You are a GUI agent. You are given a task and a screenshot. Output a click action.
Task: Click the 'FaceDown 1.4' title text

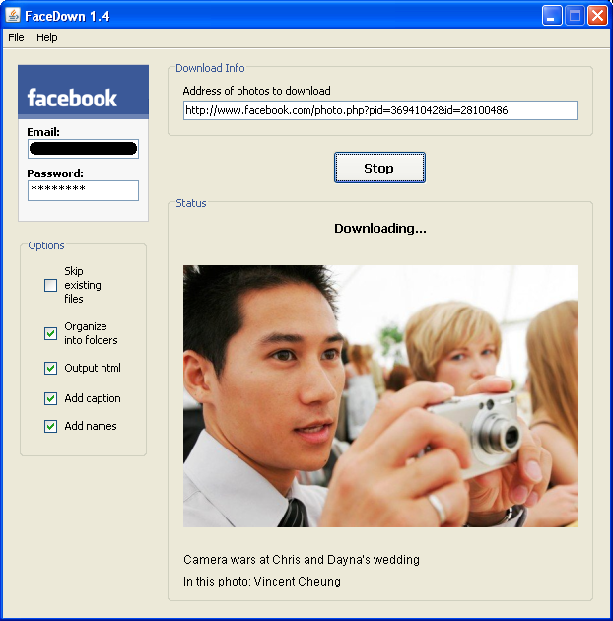point(67,16)
